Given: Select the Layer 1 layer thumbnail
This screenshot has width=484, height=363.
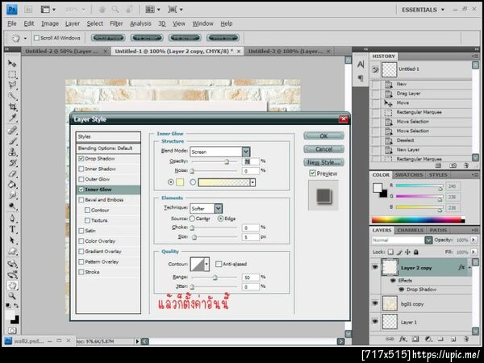Looking at the screenshot, I should coord(390,322).
